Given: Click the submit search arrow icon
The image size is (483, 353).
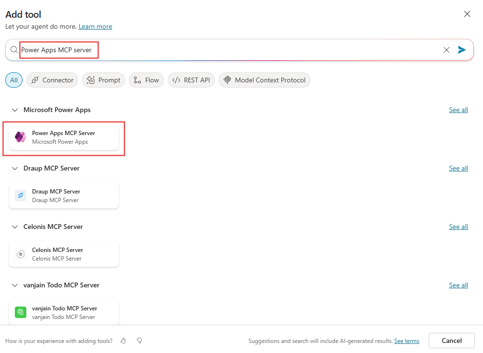Looking at the screenshot, I should [461, 49].
